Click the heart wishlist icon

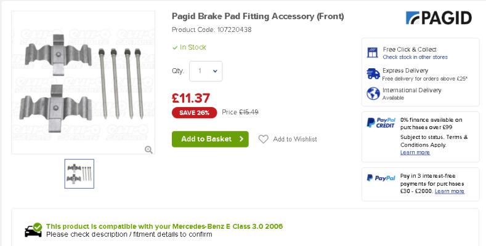[263, 139]
